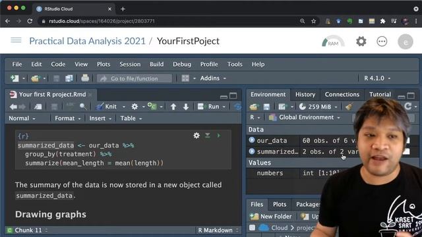Load workspace icon in Environment pane
The image size is (422, 237).
253,107
